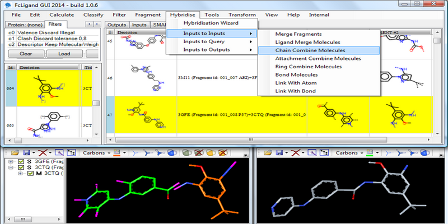Click the Load filters button

coord(64,54)
